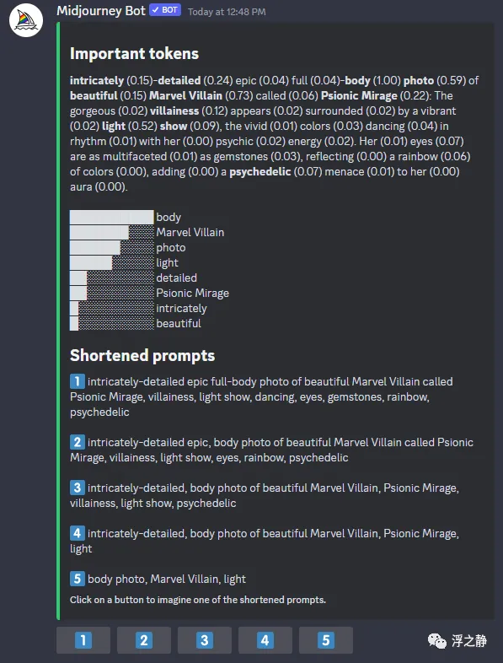Click button 2 below the message
The height and width of the screenshot is (663, 503).
tap(144, 640)
